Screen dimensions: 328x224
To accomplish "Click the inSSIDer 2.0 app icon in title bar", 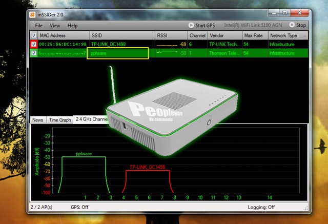I will point(32,15).
